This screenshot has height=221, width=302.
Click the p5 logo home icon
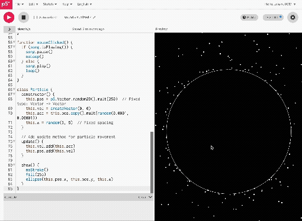point(6,4)
